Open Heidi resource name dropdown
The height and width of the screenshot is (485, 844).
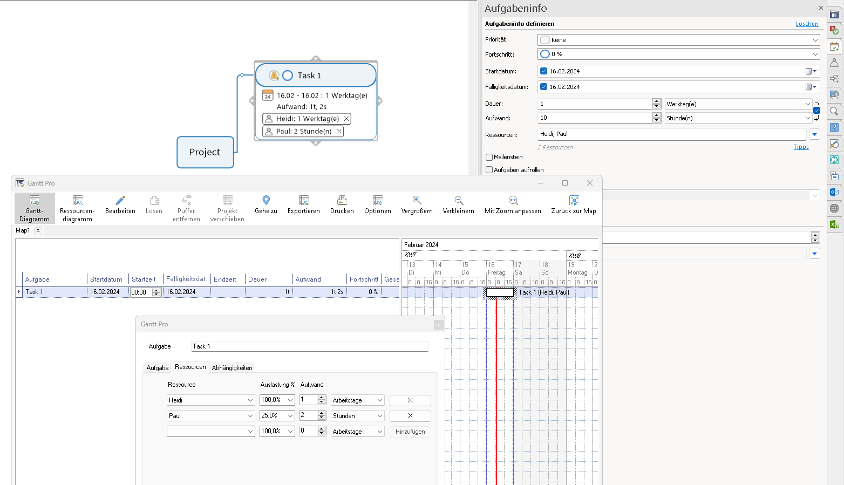coord(250,400)
